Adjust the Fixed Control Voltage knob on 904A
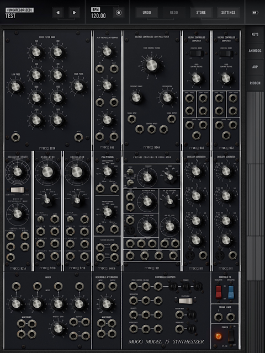This screenshot has width=265, height=353. coord(152,65)
